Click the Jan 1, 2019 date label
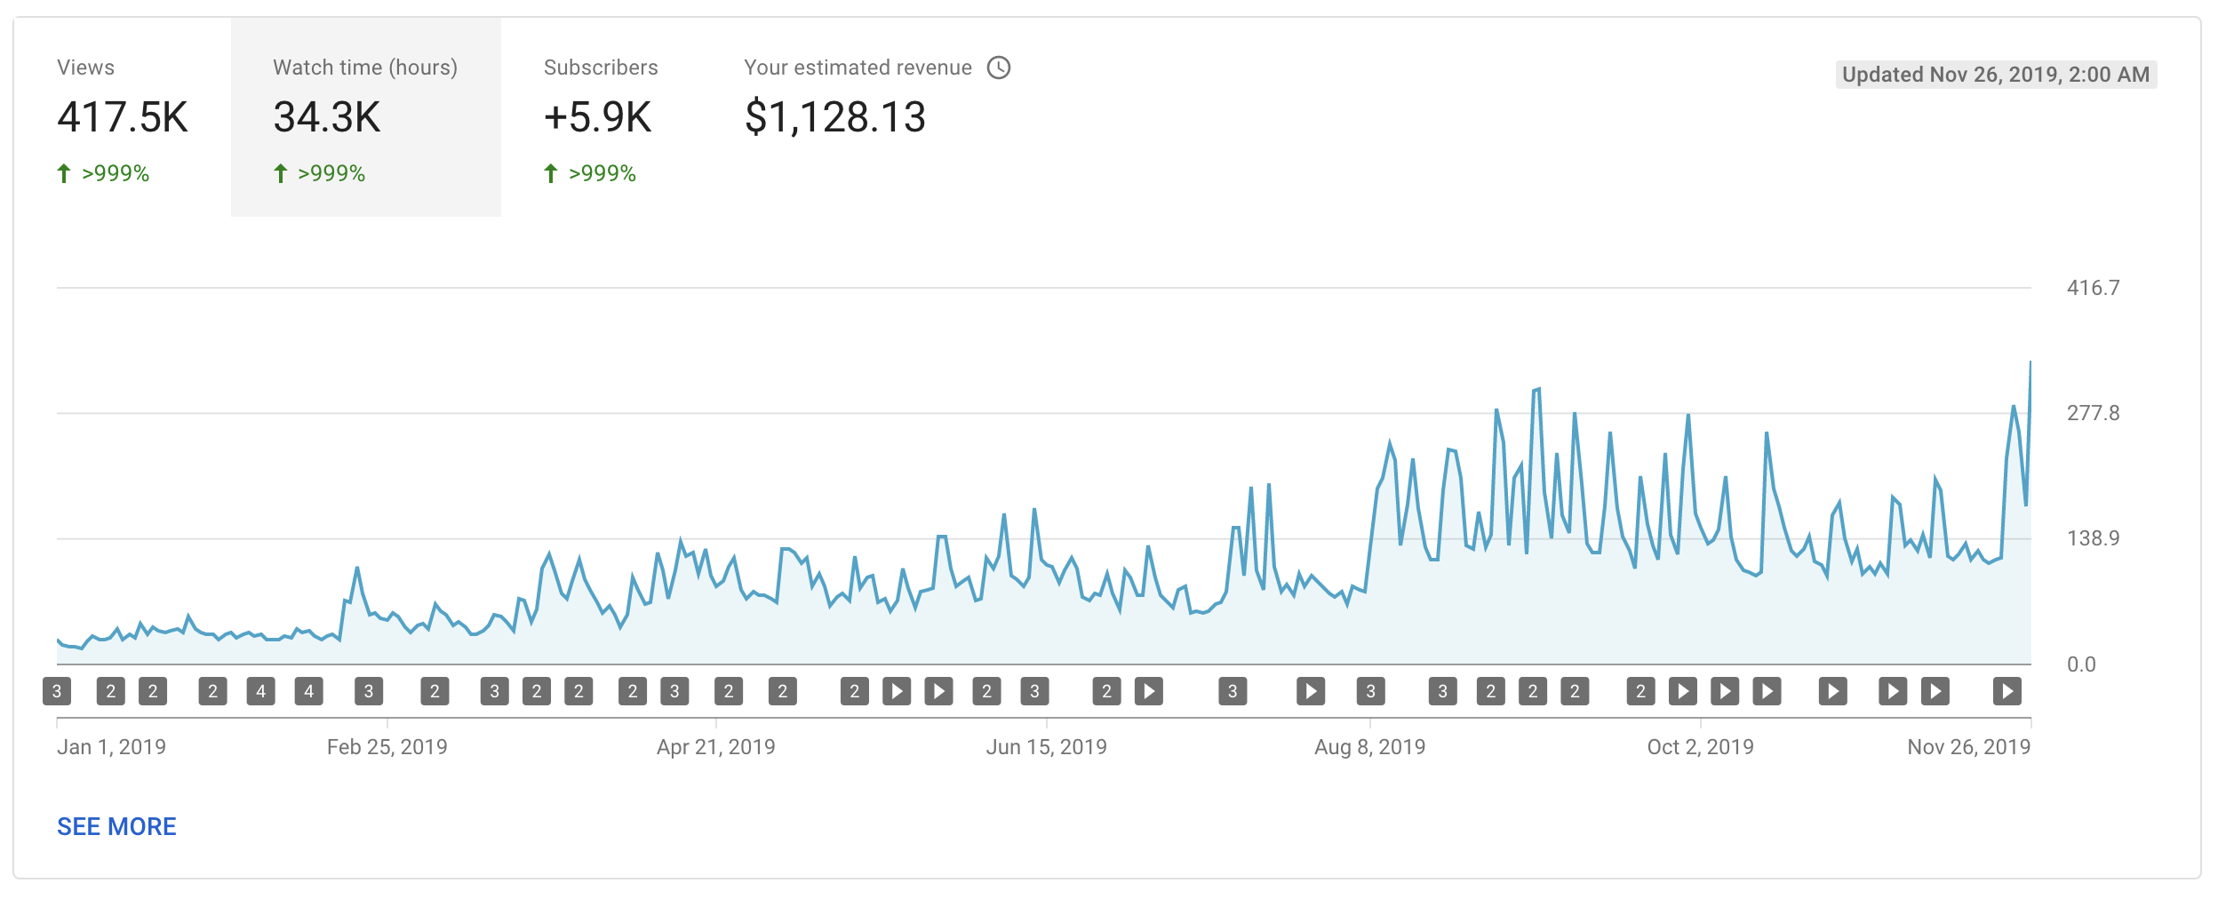Image resolution: width=2218 pixels, height=899 pixels. click(x=111, y=747)
